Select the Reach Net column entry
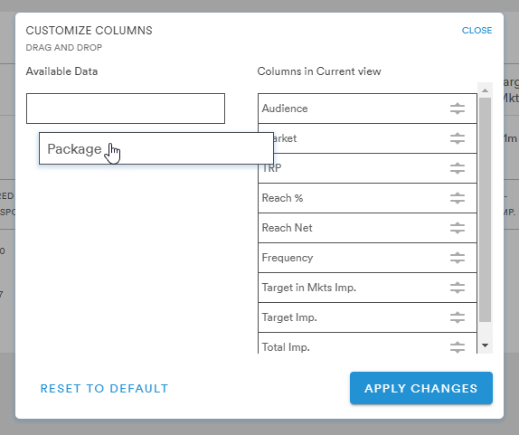 (x=367, y=228)
